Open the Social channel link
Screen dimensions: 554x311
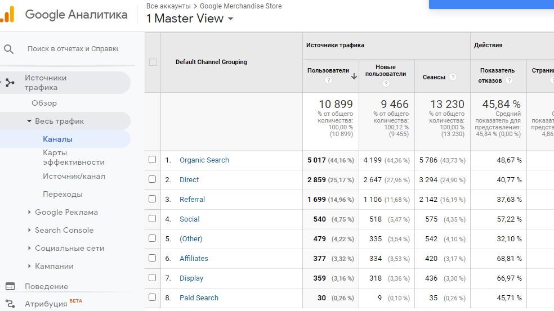[x=189, y=219]
